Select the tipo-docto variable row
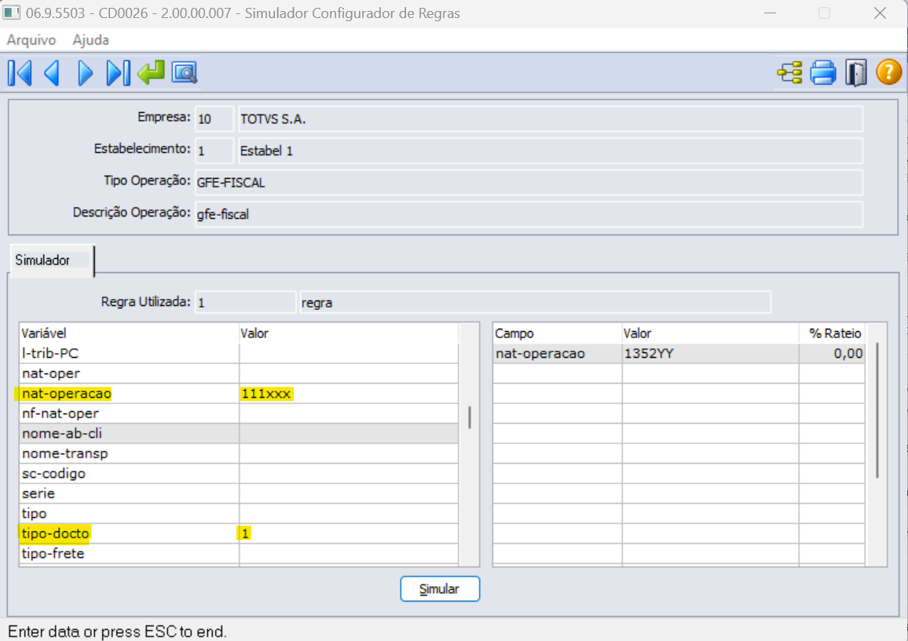 coord(239,534)
